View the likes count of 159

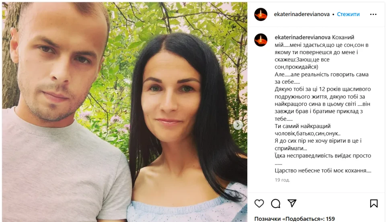coord(294,219)
